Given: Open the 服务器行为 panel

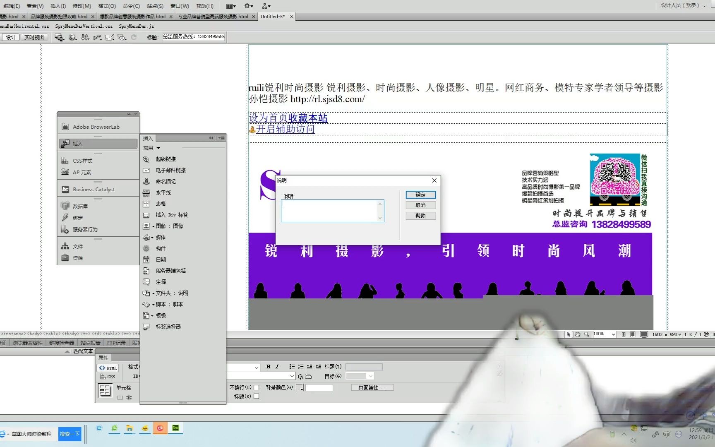Looking at the screenshot, I should pos(98,229).
